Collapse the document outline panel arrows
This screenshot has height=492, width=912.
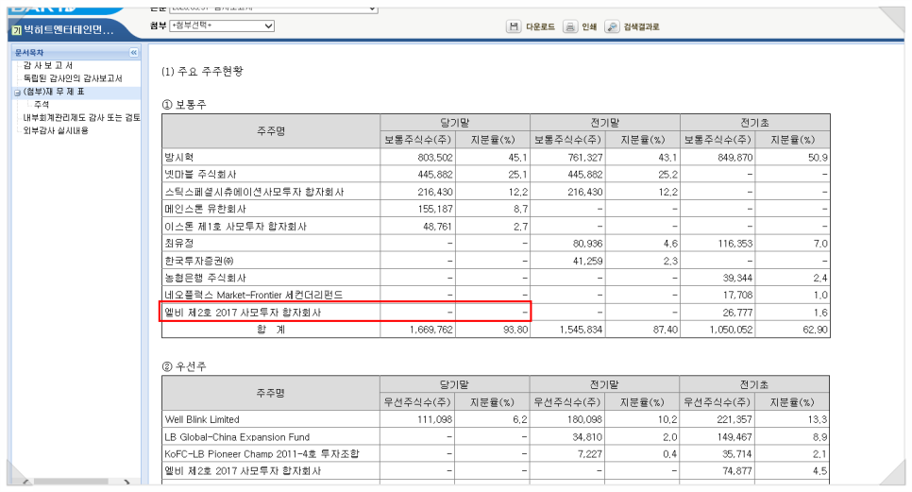coord(134,52)
